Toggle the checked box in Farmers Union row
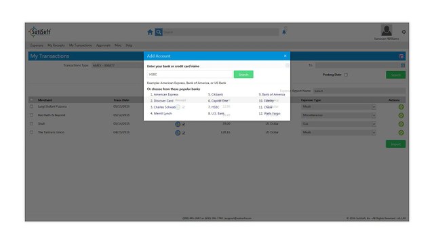 [x=184, y=133]
